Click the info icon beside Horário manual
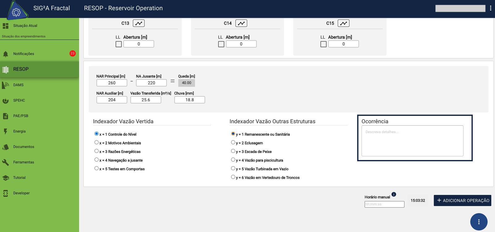Image resolution: width=495 pixels, height=232 pixels. (394, 194)
